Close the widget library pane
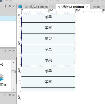This screenshot has width=105, height=104. coord(13,51)
